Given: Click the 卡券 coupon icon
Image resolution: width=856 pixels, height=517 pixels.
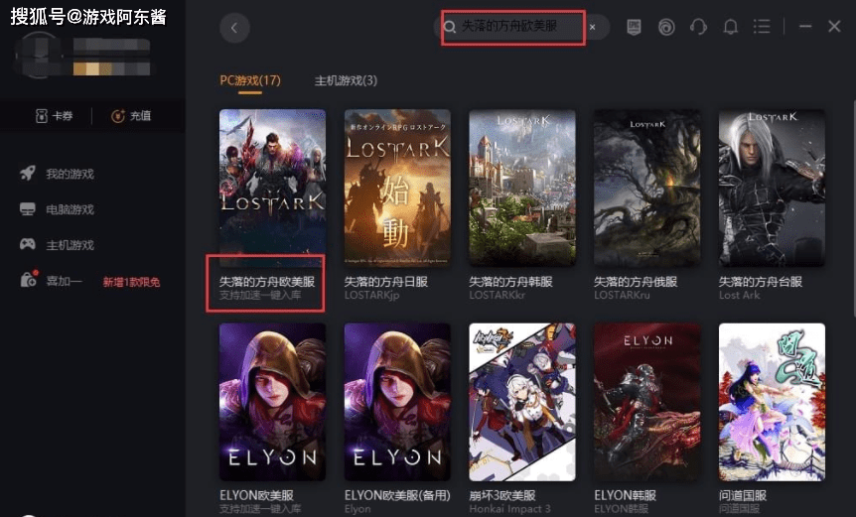Looking at the screenshot, I should click(x=41, y=116).
